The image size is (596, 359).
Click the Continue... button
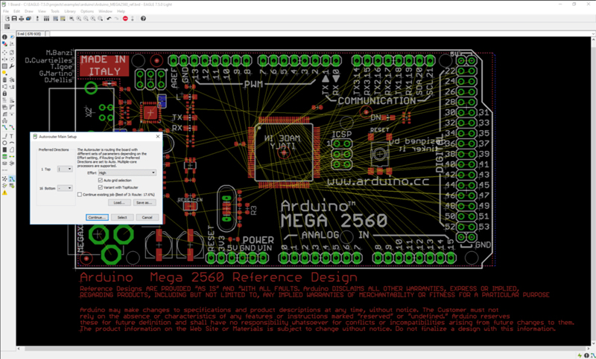[x=97, y=218]
